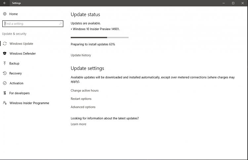Open Windows Insider Programme page
Viewport: 248px width, 160px height.
click(29, 103)
